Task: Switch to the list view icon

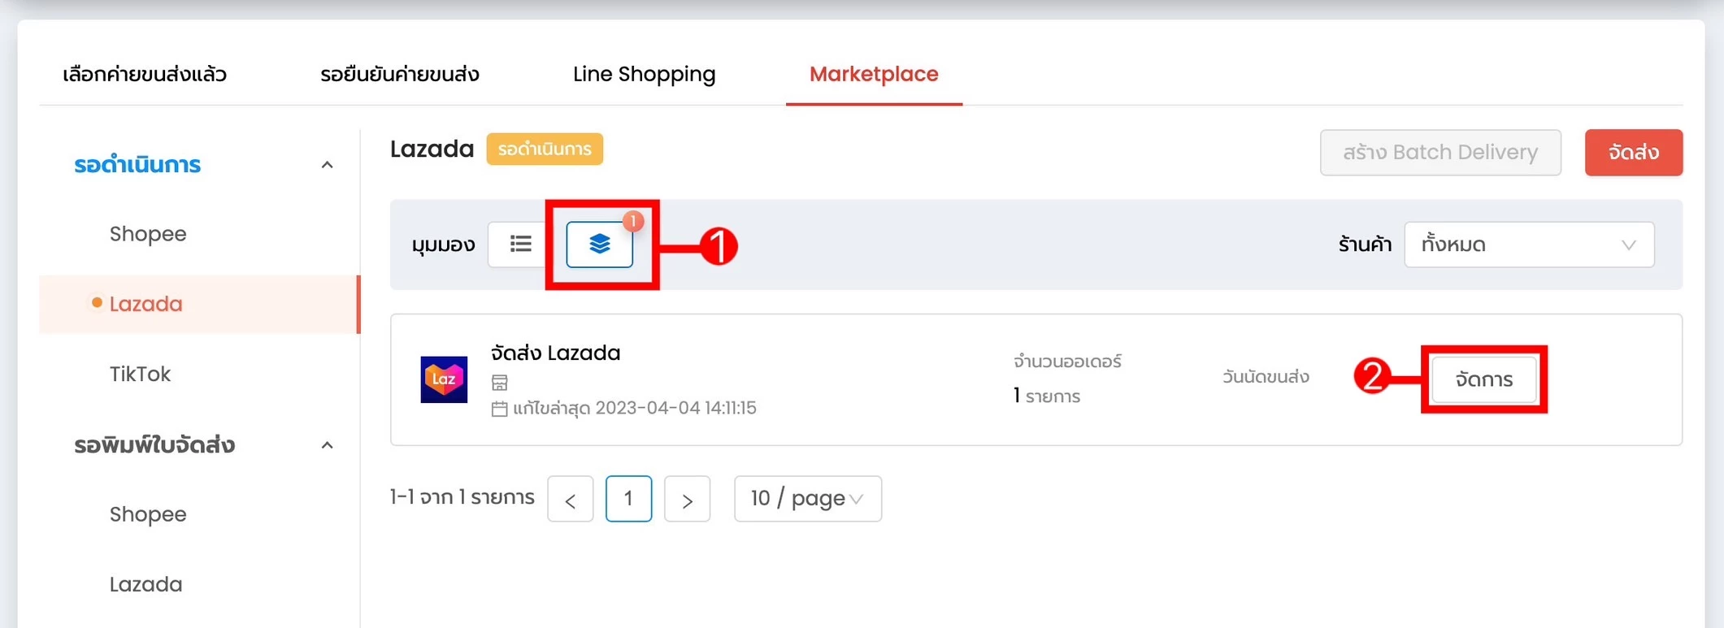Action: [520, 244]
